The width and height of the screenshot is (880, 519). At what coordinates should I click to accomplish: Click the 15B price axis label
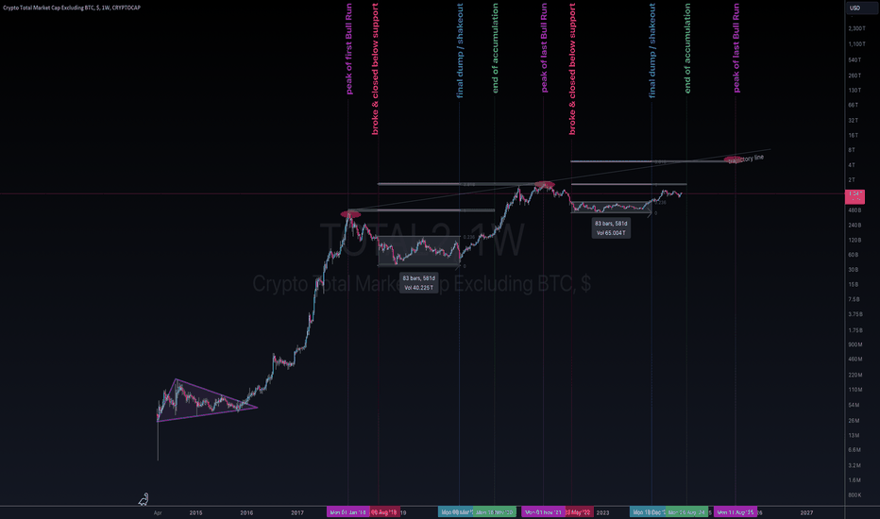click(853, 284)
